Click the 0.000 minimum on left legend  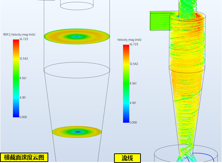23,117
